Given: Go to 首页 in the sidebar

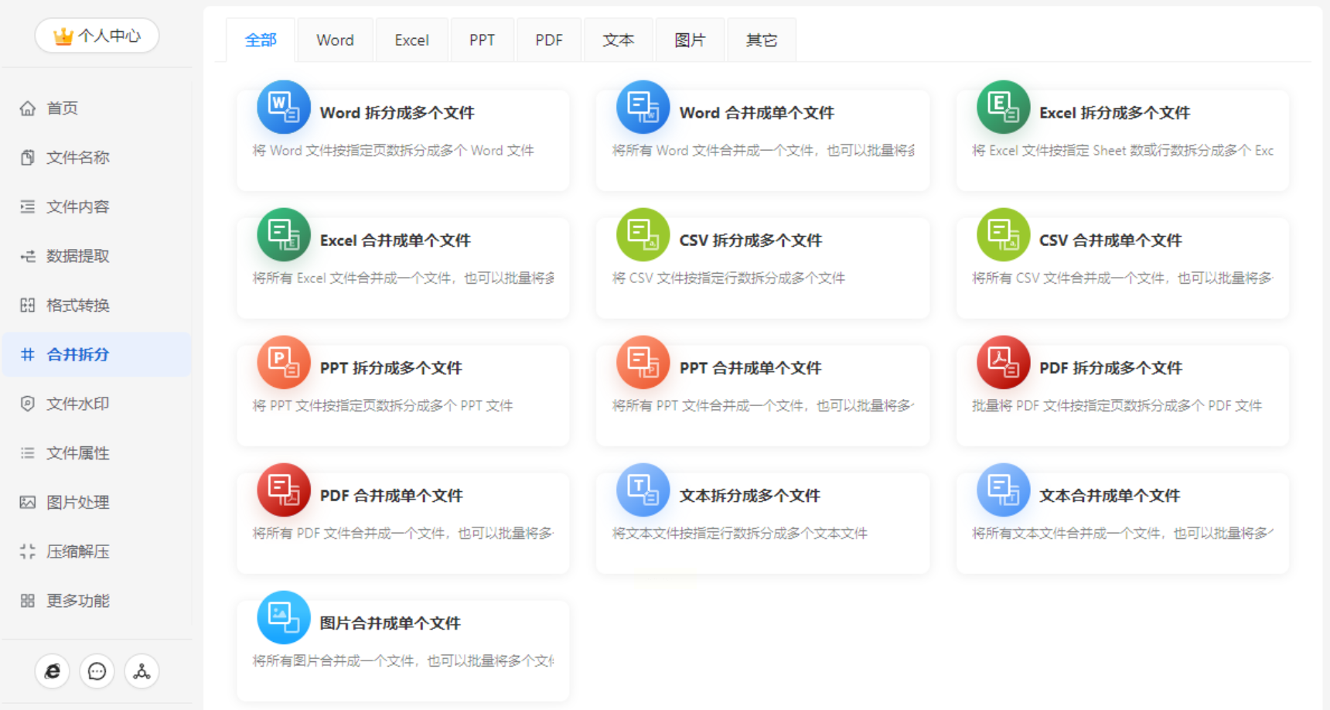Looking at the screenshot, I should (62, 108).
